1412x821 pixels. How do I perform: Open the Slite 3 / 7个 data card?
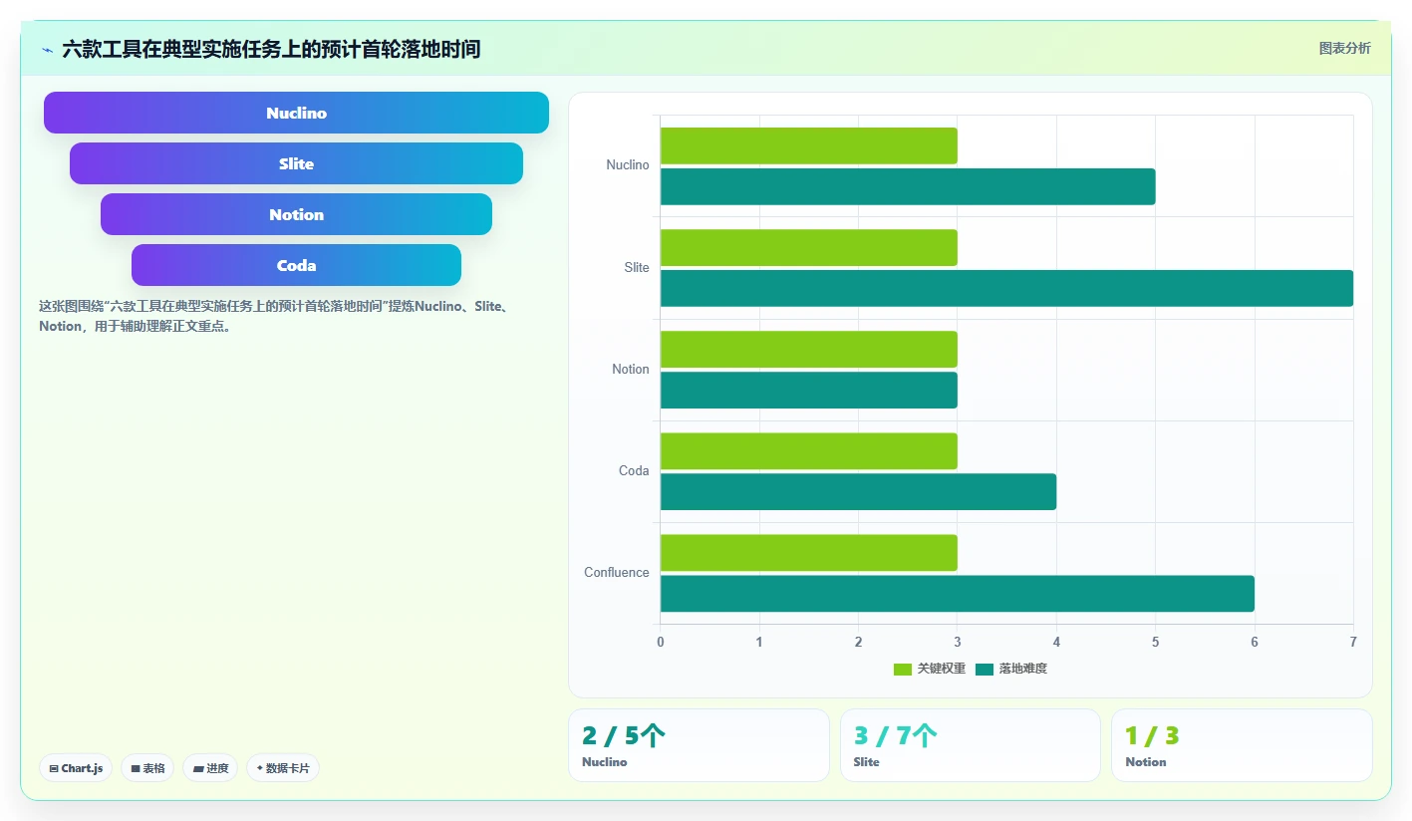[x=971, y=745]
